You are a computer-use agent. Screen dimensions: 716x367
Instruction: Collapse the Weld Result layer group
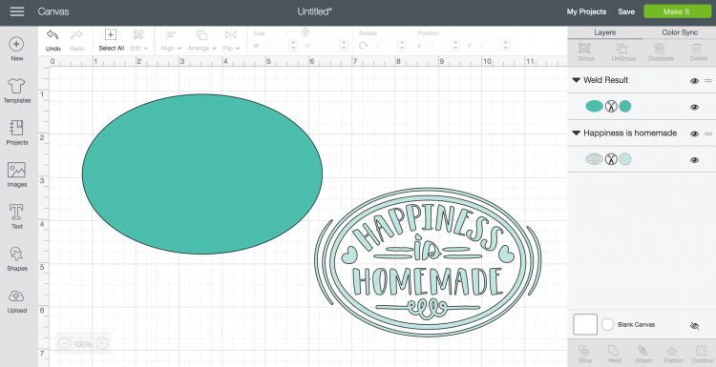coord(577,80)
